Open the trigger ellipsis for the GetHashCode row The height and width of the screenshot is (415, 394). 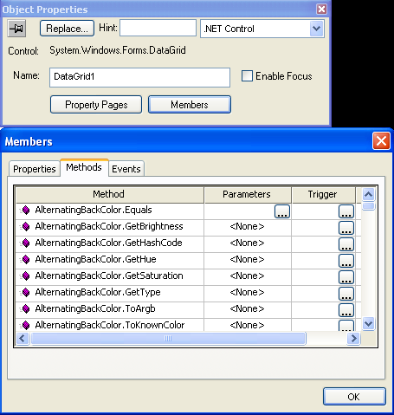tap(346, 244)
